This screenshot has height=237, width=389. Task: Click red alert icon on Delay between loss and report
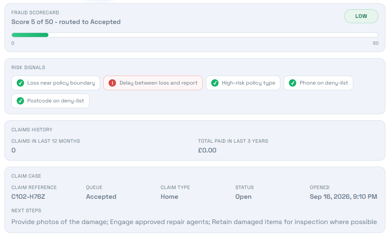coord(112,83)
